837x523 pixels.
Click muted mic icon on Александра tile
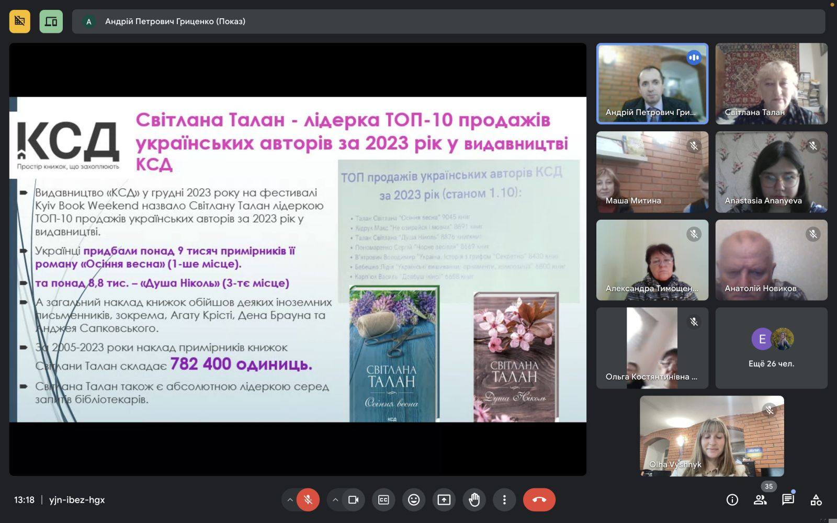tap(694, 234)
